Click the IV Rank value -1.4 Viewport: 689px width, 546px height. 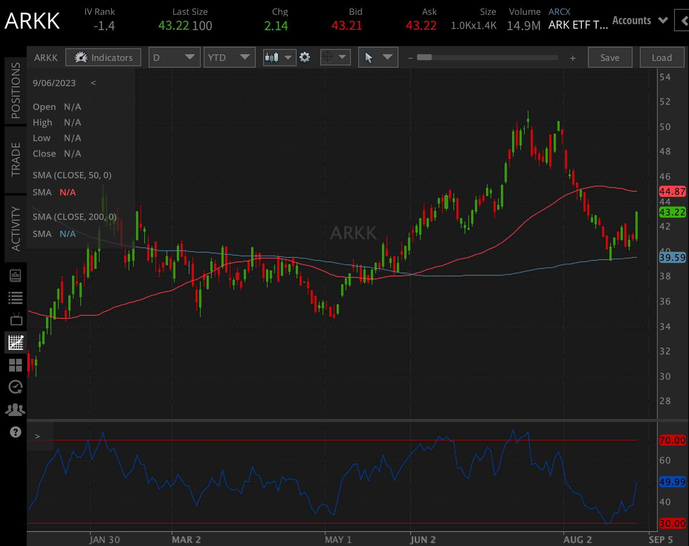(104, 26)
